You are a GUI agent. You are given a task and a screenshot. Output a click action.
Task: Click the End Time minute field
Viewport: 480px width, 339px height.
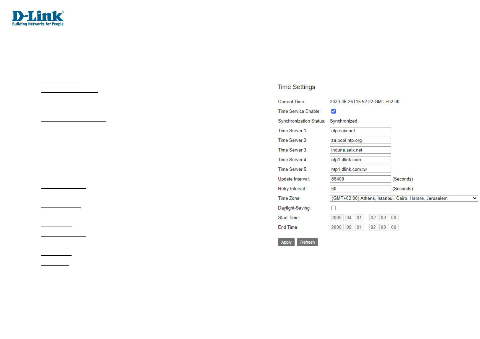pos(384,227)
